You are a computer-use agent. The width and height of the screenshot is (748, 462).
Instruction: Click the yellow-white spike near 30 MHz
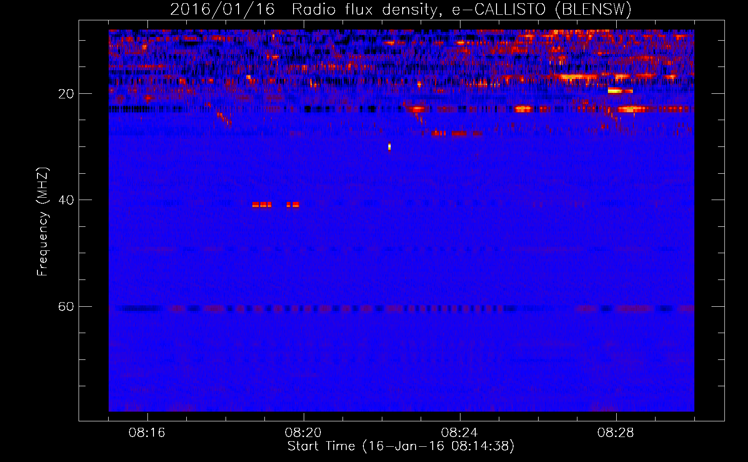tap(389, 147)
